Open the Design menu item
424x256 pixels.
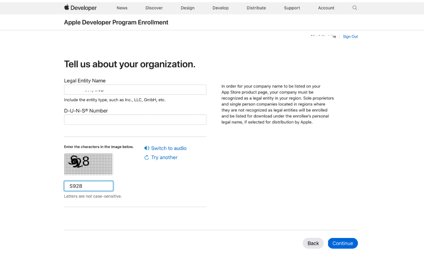[188, 8]
